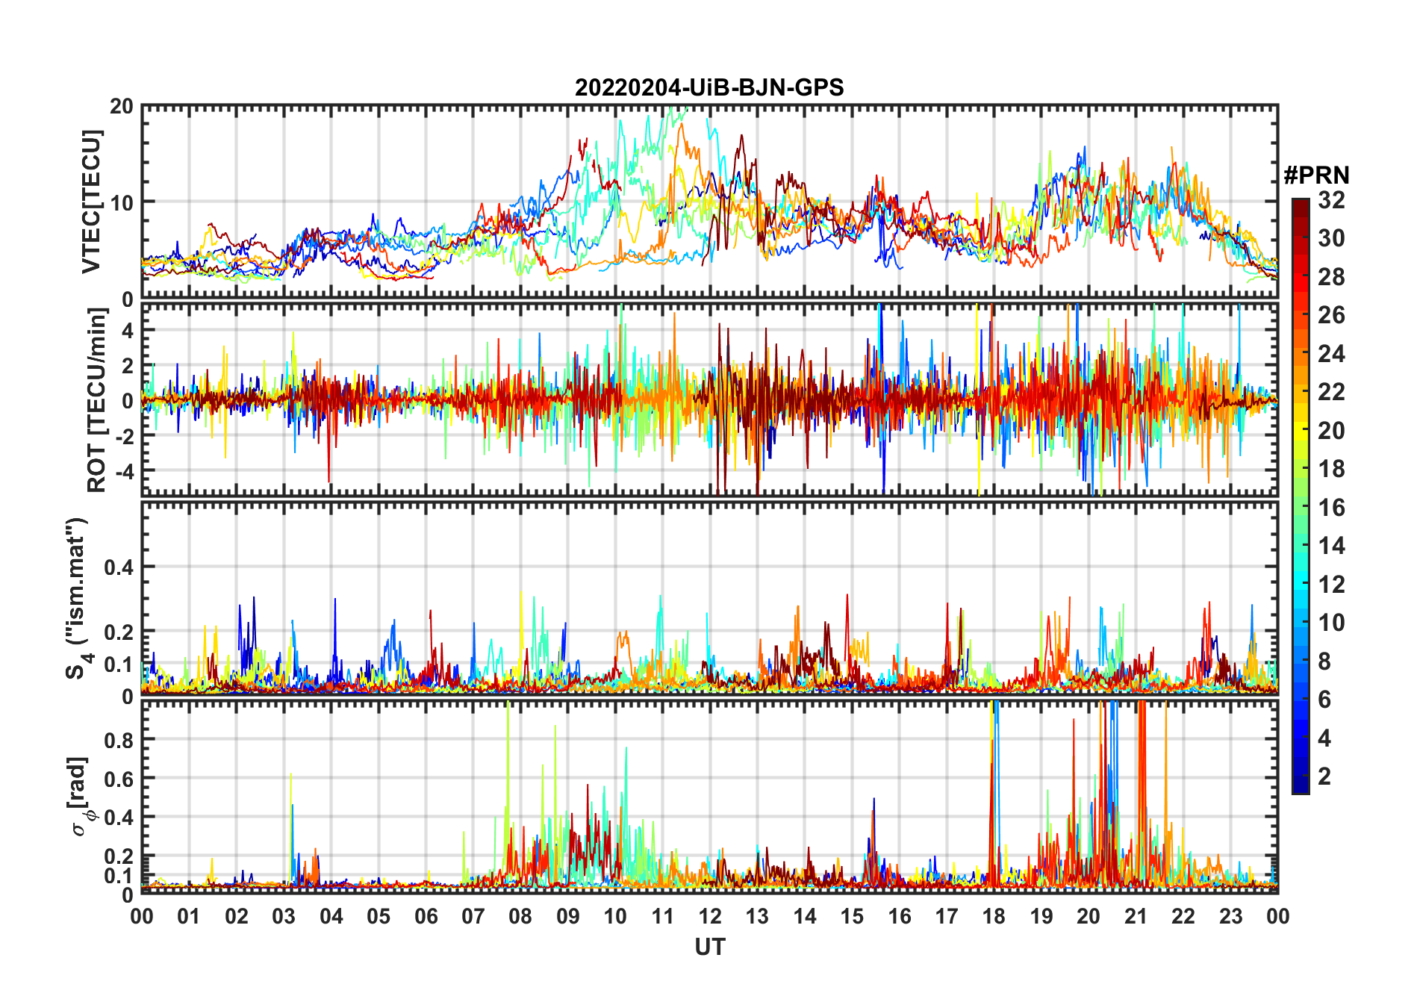Click the plot title 20220204-UiB-BJN-GPS

click(709, 87)
